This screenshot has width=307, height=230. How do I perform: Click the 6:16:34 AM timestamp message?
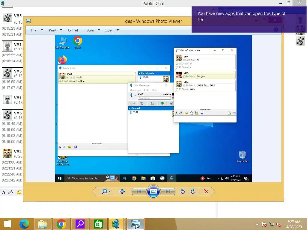pos(12,61)
